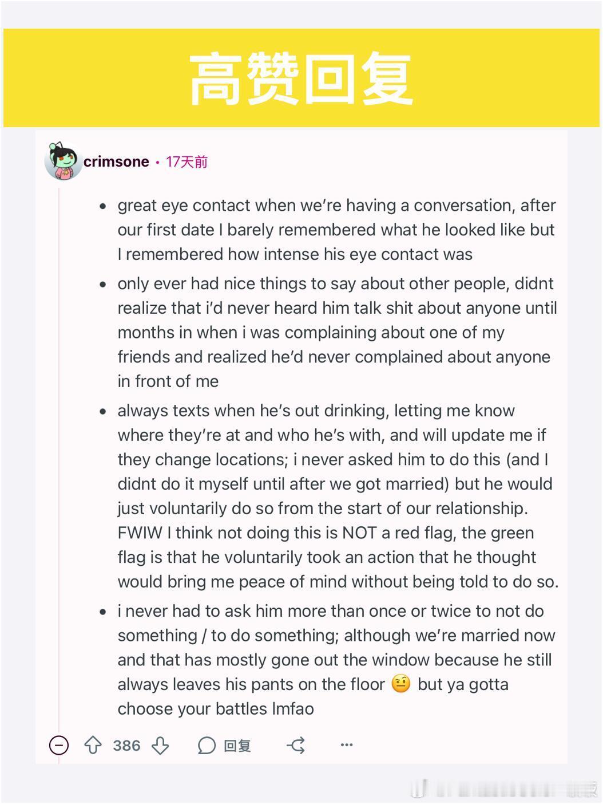The width and height of the screenshot is (603, 804).
Task: Click the vertical thread line under avatar
Action: 59,458
